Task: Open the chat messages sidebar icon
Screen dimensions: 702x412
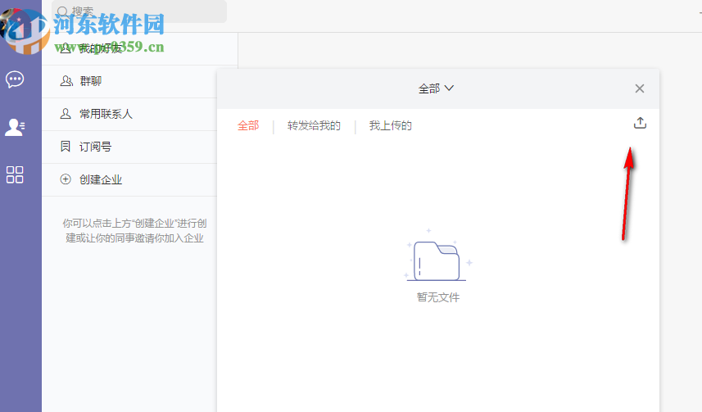Action: tap(15, 79)
